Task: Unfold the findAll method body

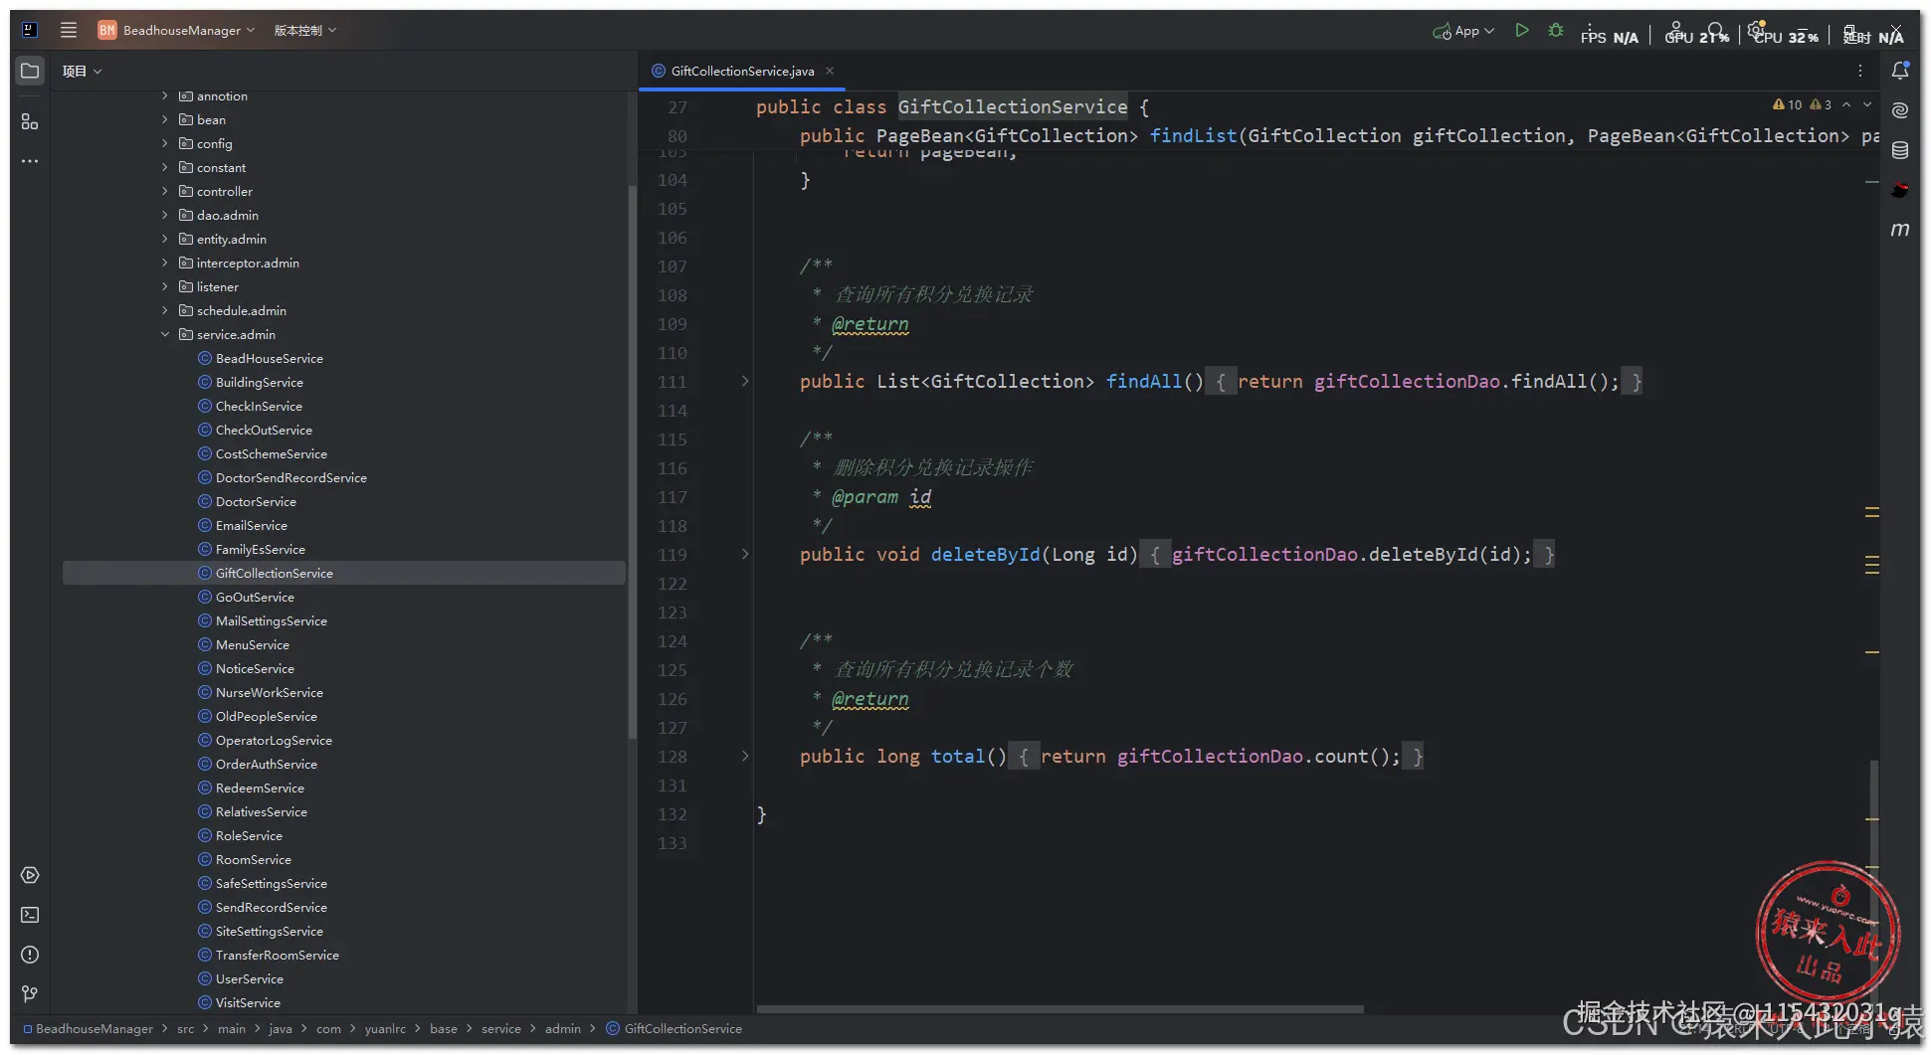Action: click(x=745, y=381)
